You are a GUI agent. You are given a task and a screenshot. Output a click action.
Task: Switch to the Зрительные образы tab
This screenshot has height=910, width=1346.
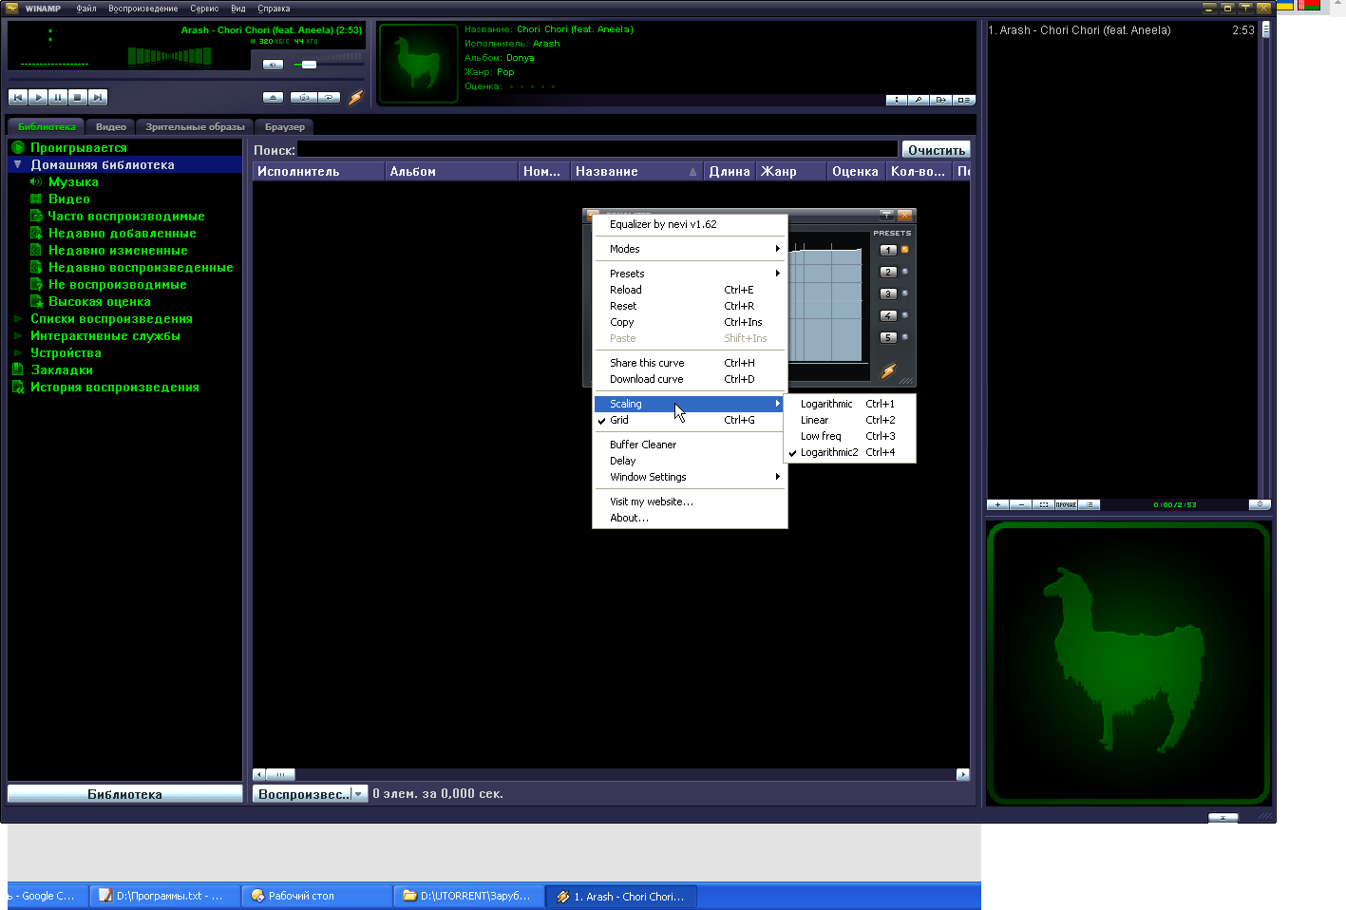(195, 126)
